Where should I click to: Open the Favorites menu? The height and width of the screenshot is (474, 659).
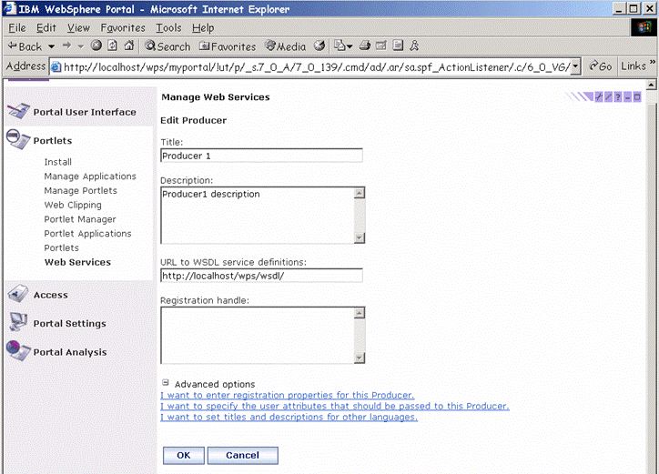123,27
